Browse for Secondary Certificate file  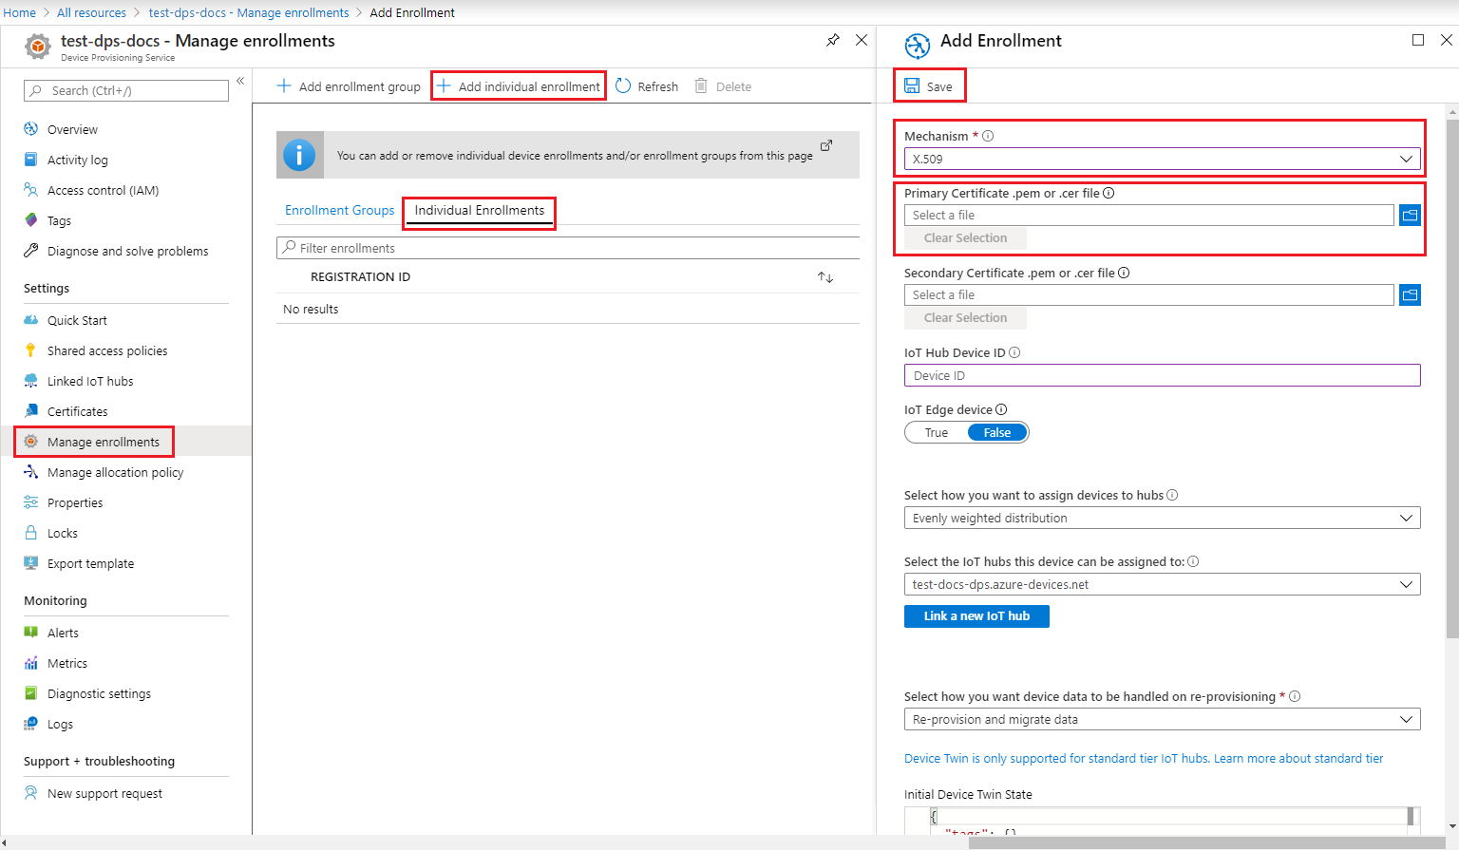[1411, 295]
